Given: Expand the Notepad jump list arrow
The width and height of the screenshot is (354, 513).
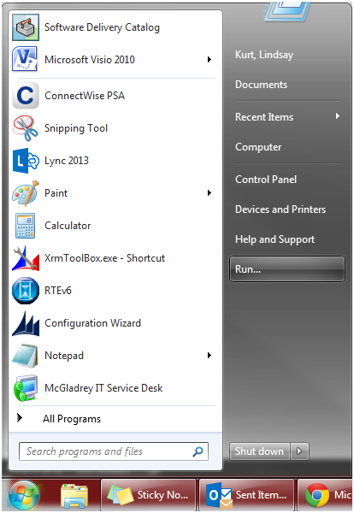Looking at the screenshot, I should pyautogui.click(x=209, y=356).
